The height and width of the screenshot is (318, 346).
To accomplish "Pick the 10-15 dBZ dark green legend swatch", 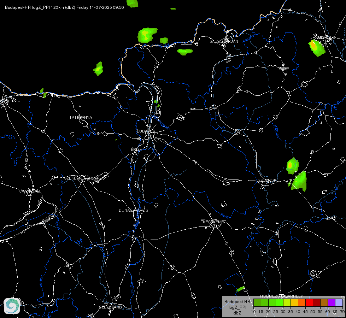I will tap(257, 302).
